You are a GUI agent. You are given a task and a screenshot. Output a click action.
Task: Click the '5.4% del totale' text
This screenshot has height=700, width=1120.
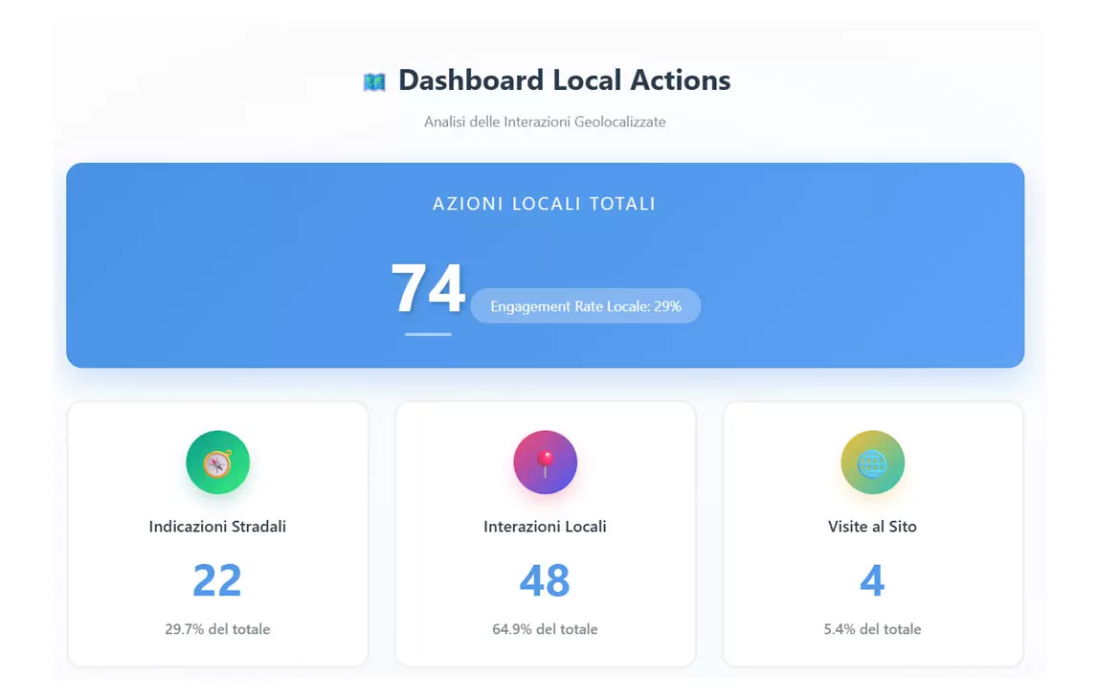click(872, 629)
